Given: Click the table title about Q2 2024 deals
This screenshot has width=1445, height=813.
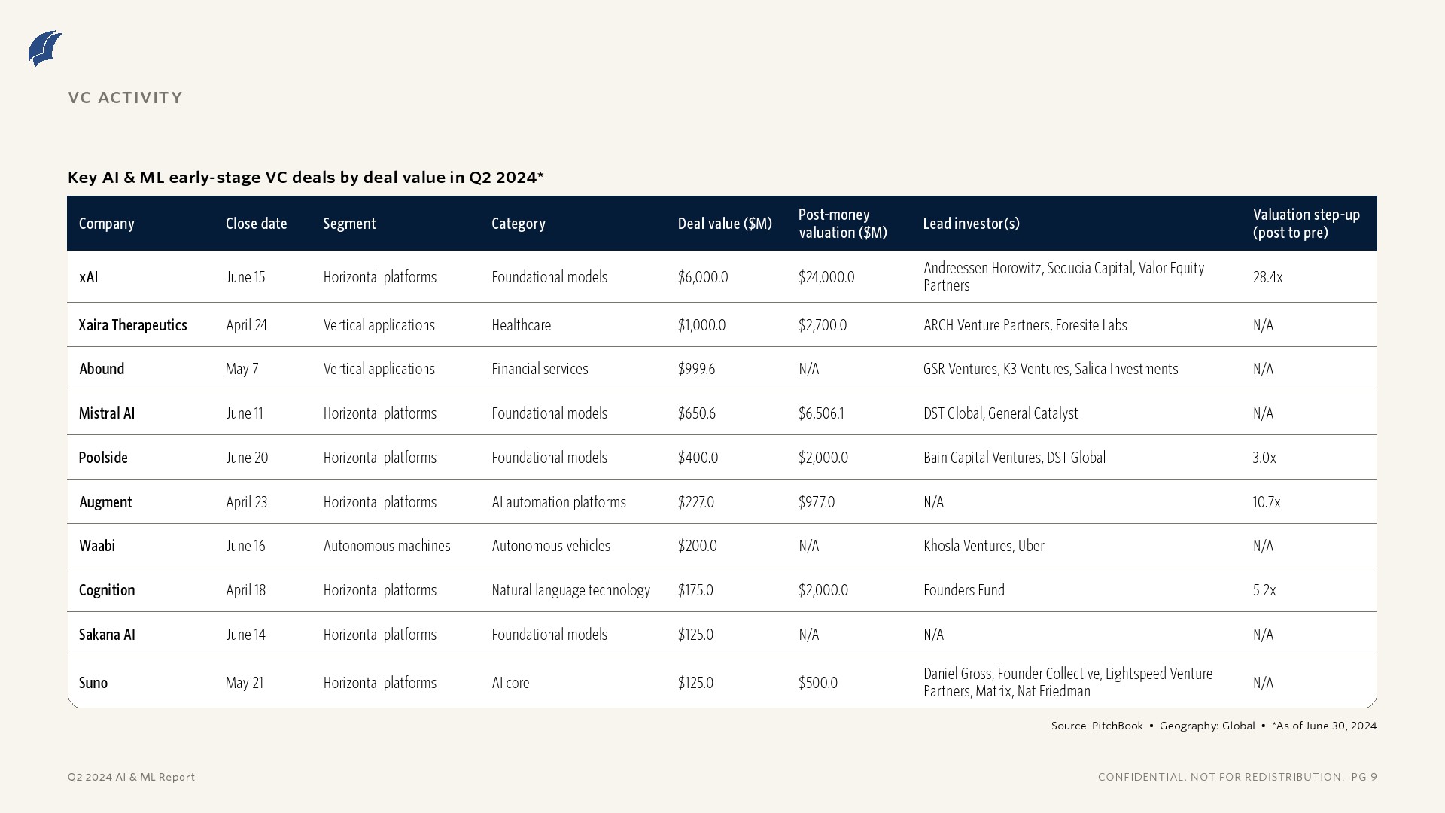Looking at the screenshot, I should point(306,178).
